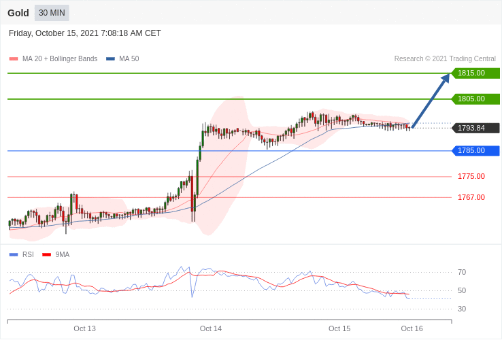Select the 1815.00 resistance price tag
Viewport: 502px width, 340px height.
pos(475,73)
